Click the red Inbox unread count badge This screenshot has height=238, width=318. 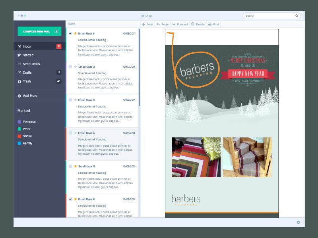coord(59,46)
